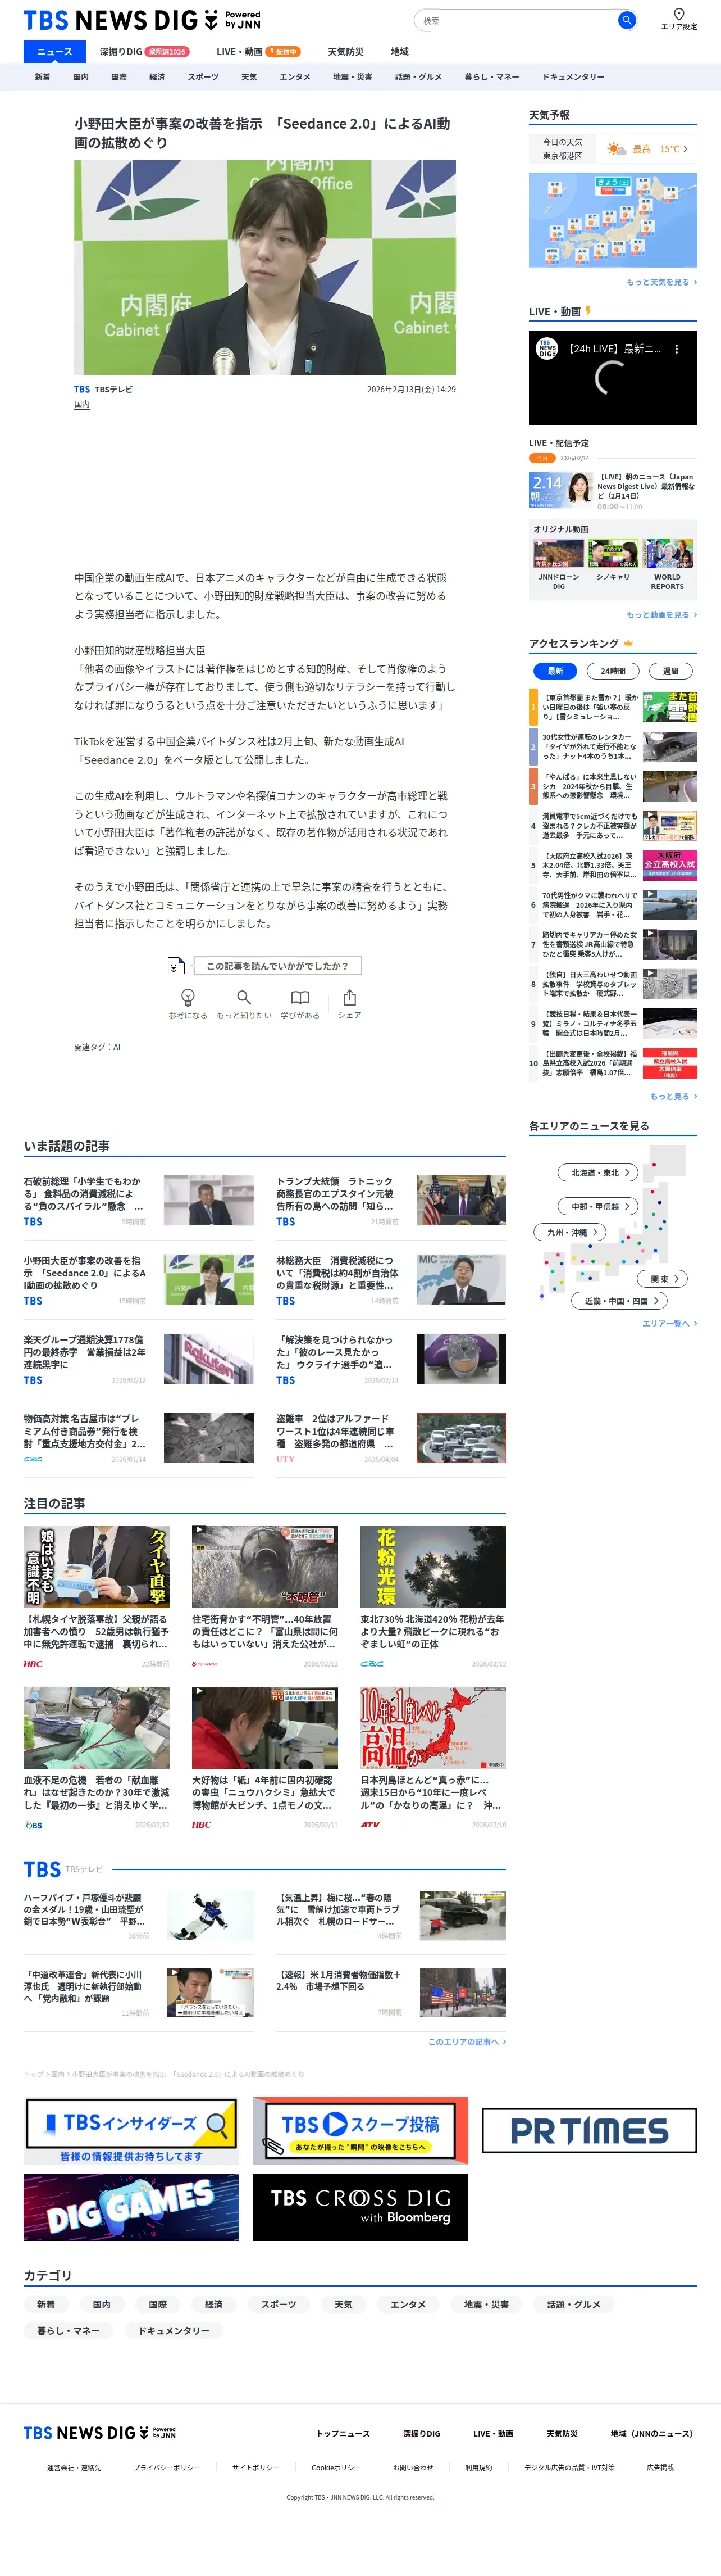Click エリア一覧へ link

(x=669, y=1323)
